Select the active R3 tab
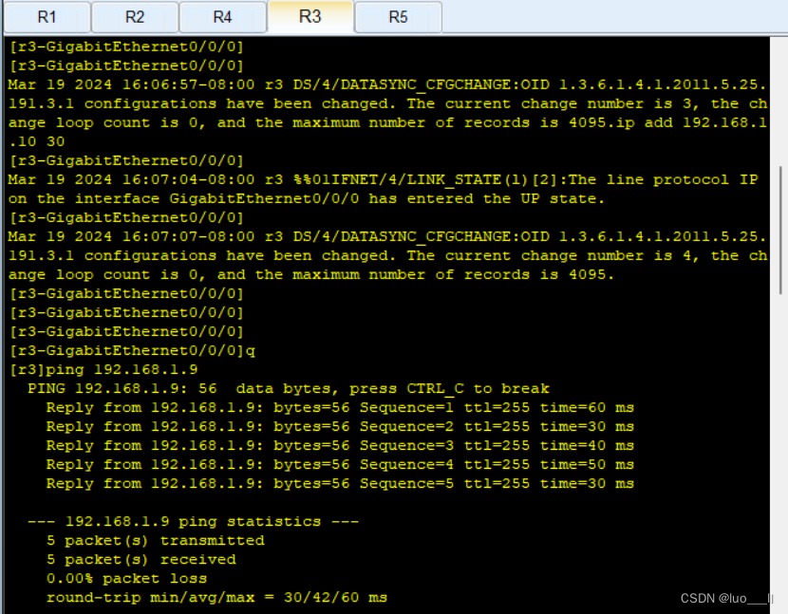Viewport: 788px width, 614px height. (x=310, y=16)
